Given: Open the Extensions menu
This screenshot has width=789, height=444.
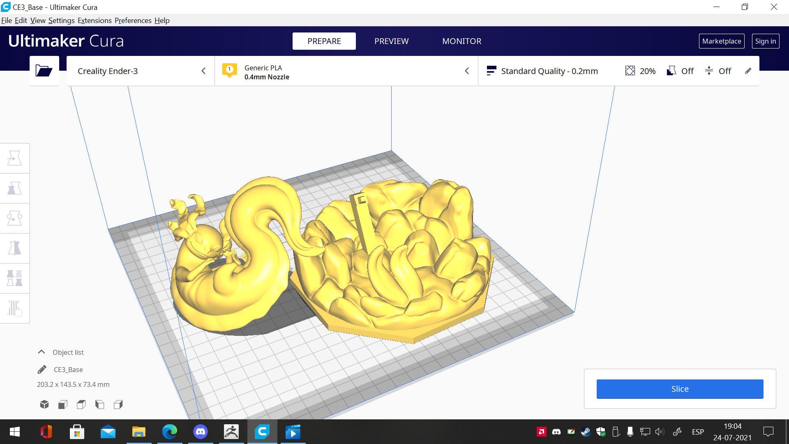Looking at the screenshot, I should point(94,21).
